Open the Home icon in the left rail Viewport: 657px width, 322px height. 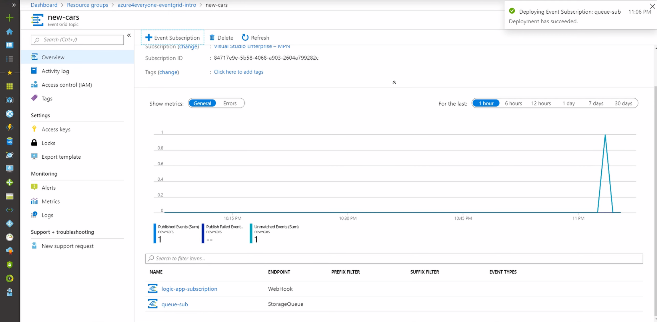click(9, 32)
